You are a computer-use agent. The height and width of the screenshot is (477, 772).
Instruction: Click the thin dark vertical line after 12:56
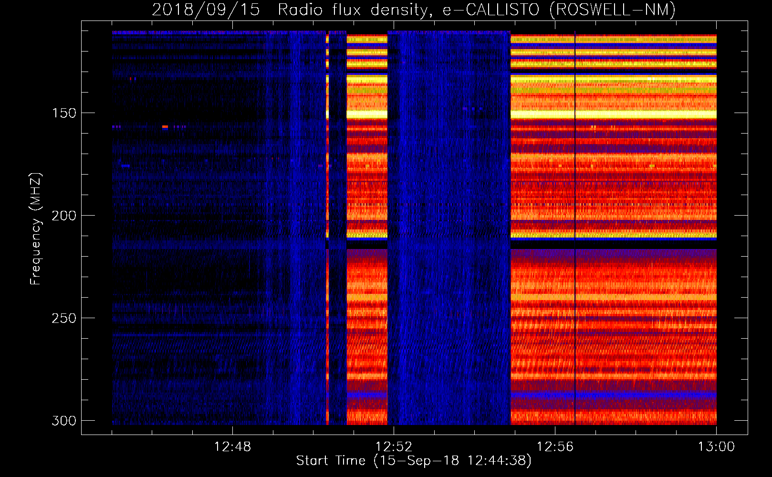tap(575, 228)
